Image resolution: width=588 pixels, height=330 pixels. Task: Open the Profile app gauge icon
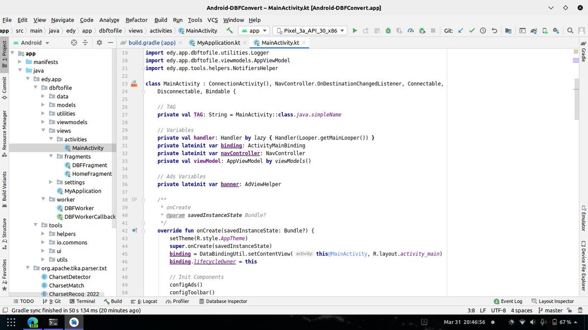point(411,30)
